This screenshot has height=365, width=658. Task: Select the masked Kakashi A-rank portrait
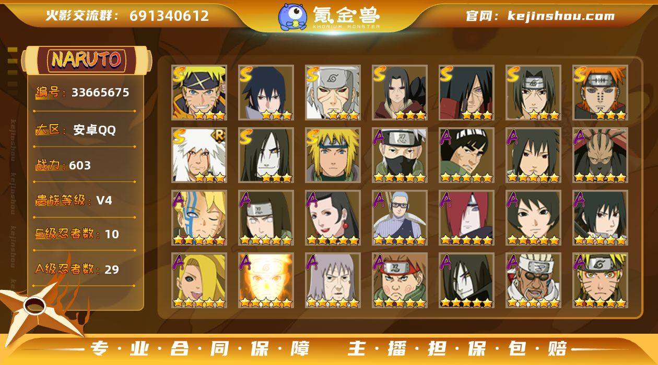pyautogui.click(x=399, y=155)
